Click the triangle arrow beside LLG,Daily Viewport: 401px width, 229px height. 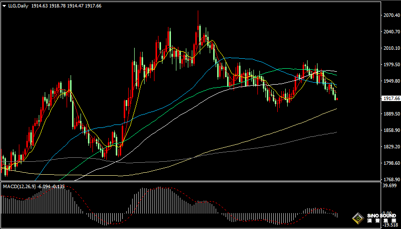(x=4, y=5)
